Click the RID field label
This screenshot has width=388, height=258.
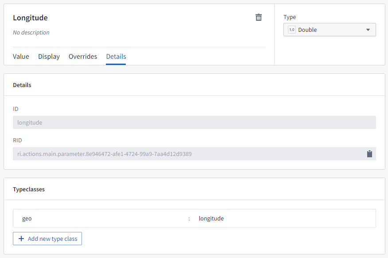pyautogui.click(x=17, y=140)
